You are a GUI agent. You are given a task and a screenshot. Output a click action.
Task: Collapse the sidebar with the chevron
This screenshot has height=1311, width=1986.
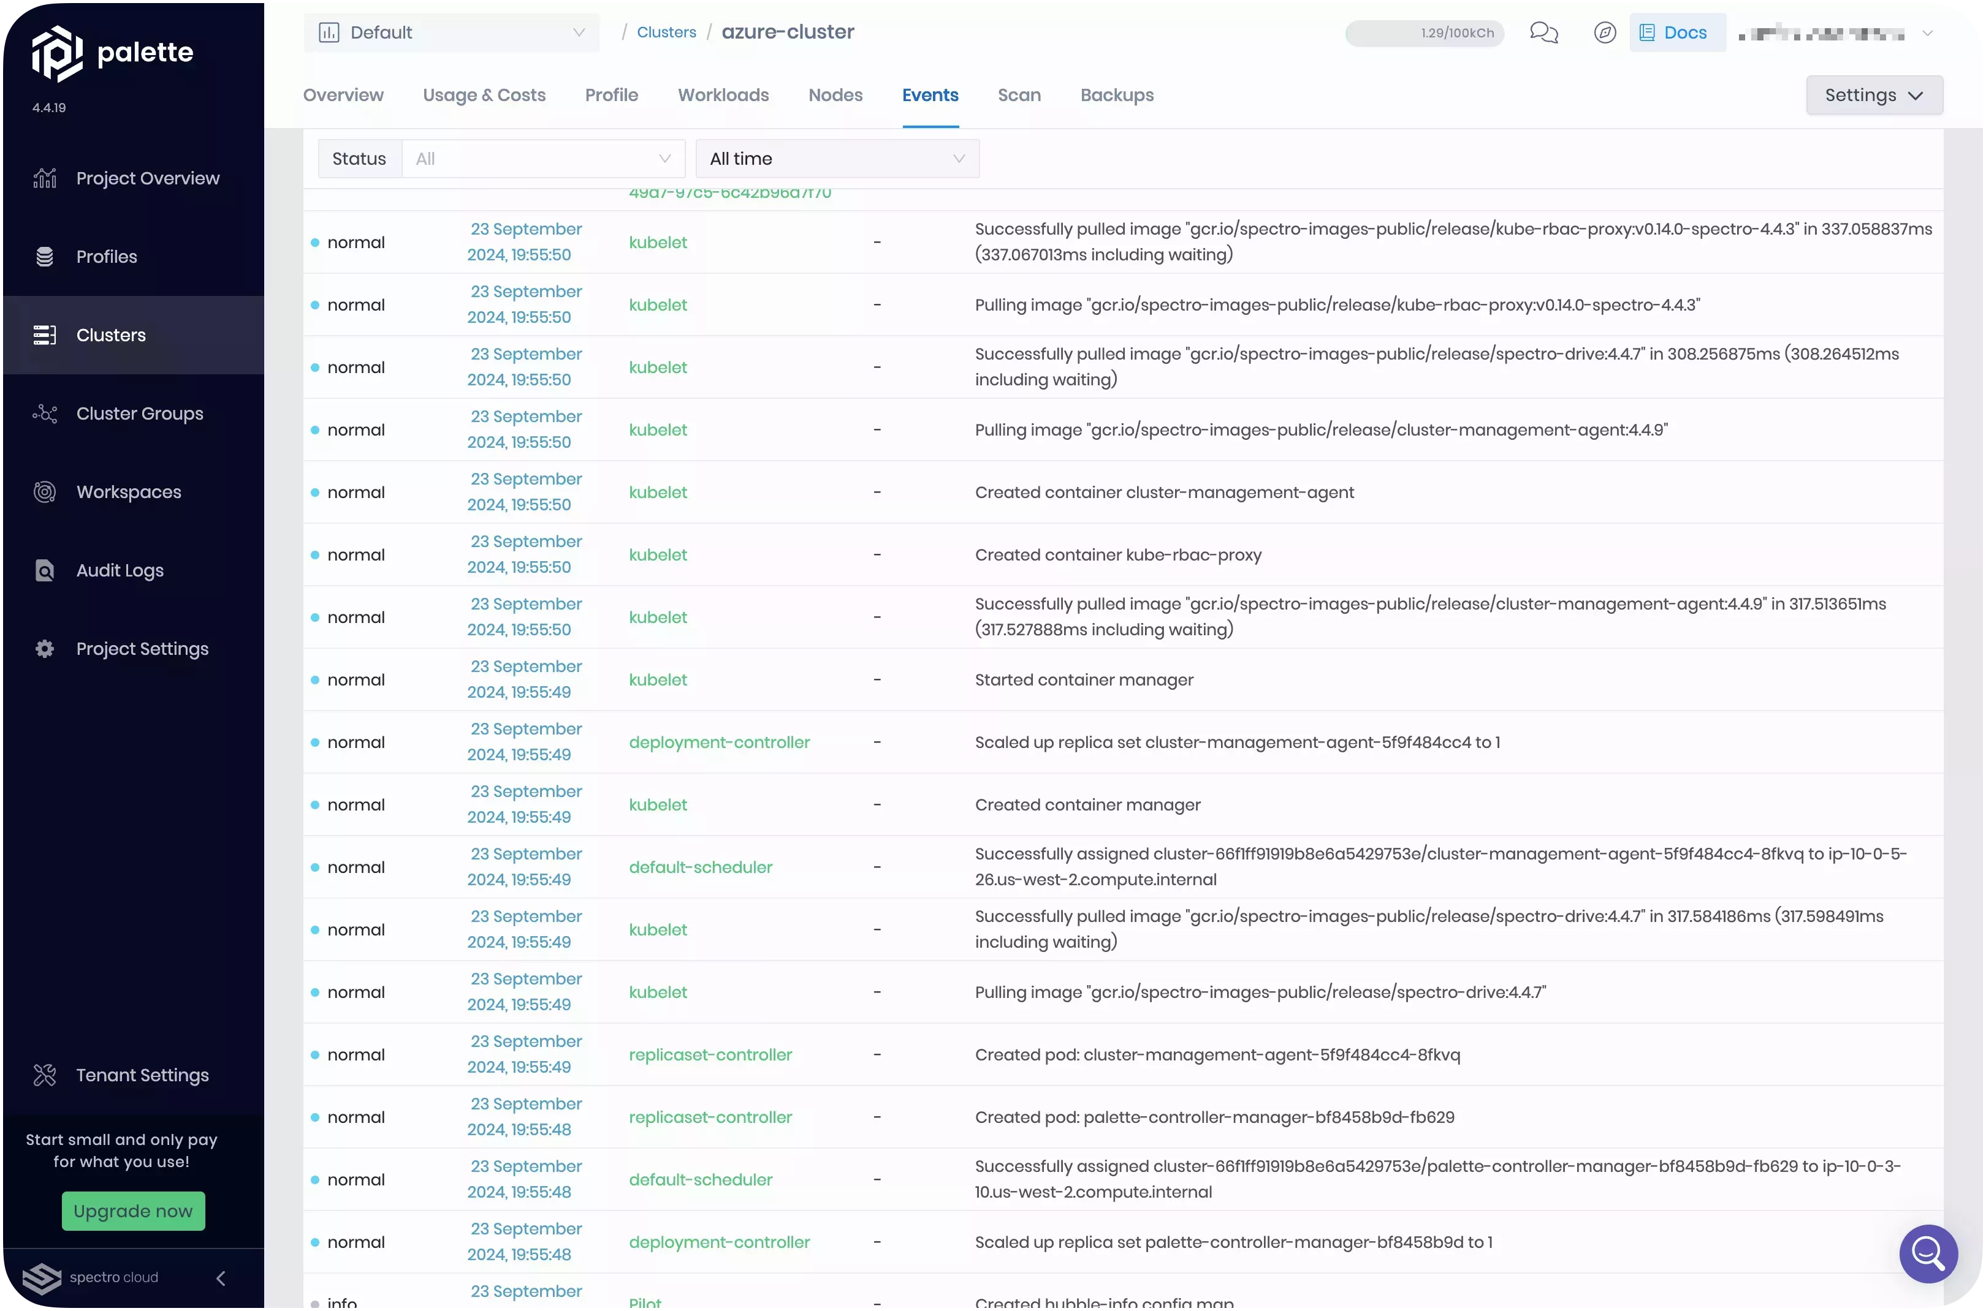coord(221,1279)
